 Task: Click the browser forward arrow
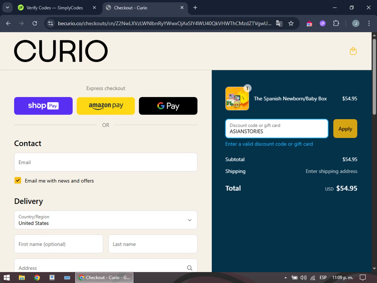pyautogui.click(x=21, y=23)
